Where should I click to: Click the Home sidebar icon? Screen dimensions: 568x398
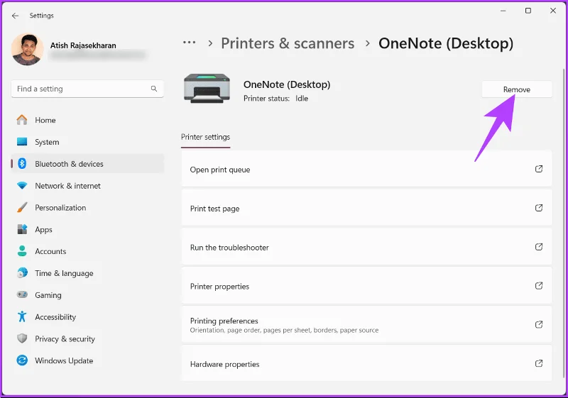click(22, 120)
